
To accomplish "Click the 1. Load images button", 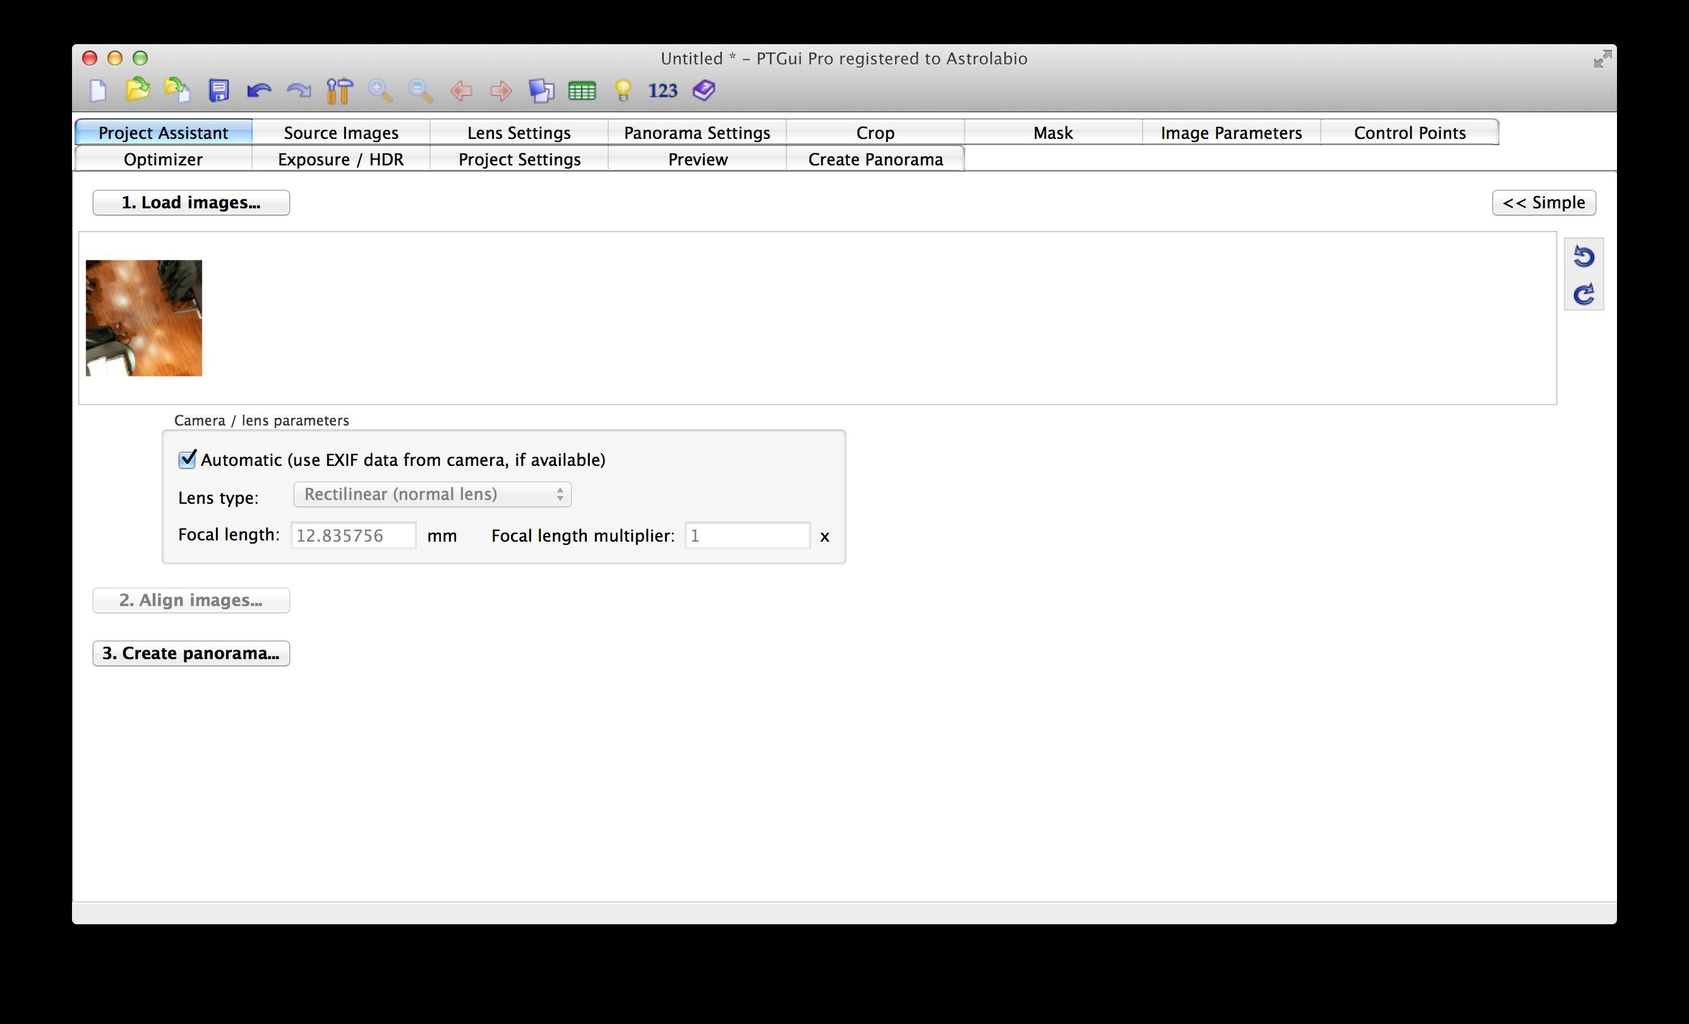I will coord(191,203).
